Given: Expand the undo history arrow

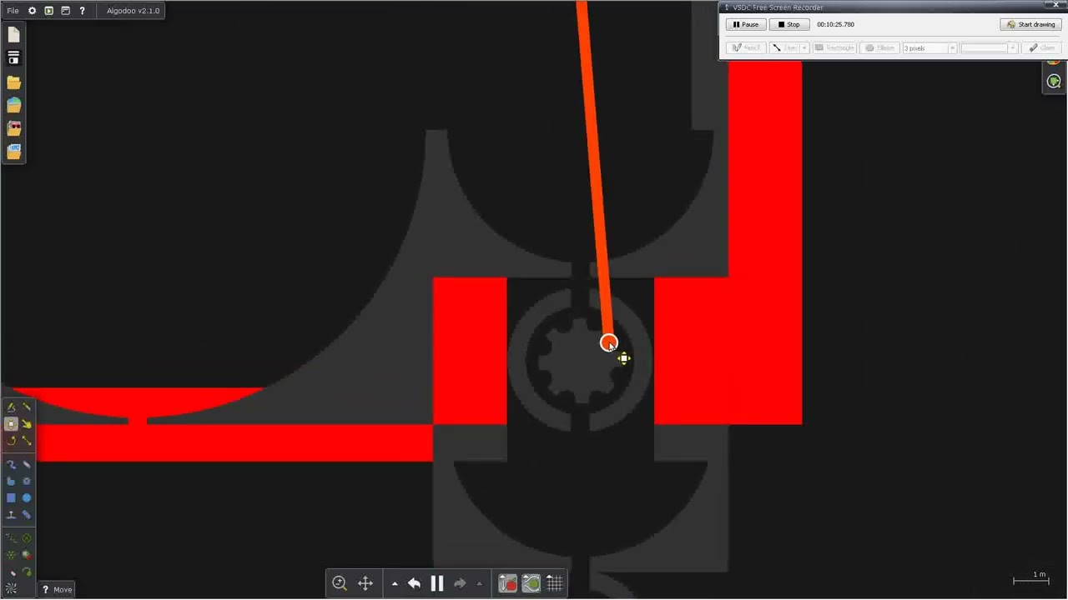Looking at the screenshot, I should click(395, 584).
